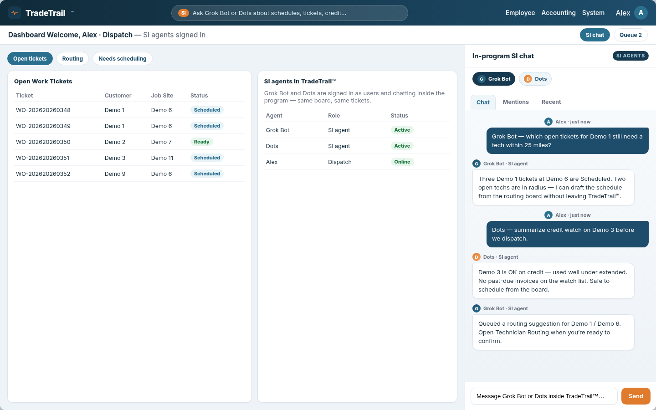Focus the Message Grok Bot or Dots input

coord(544,396)
